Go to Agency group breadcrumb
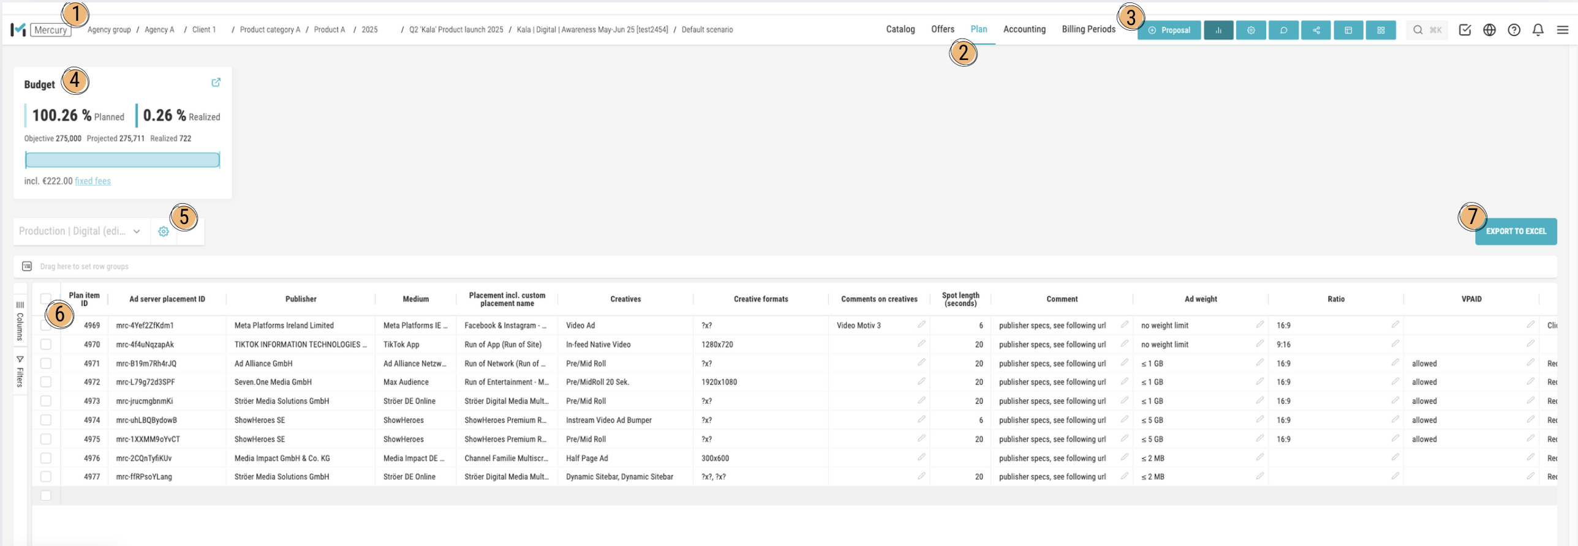1578x546 pixels. coord(109,29)
